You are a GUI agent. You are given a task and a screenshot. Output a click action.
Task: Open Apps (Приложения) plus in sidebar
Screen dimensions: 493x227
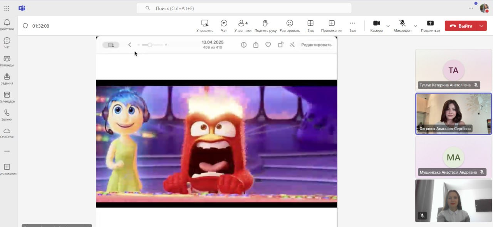pyautogui.click(x=7, y=169)
